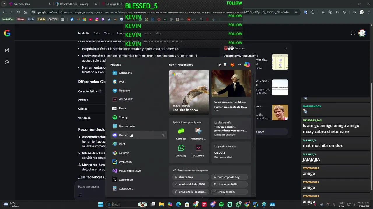
Task: Launch Git Bash from recents
Action: pyautogui.click(x=138, y=153)
